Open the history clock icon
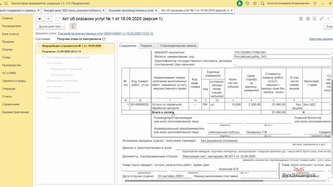This screenshot has height=187, width=333. coord(248,4)
